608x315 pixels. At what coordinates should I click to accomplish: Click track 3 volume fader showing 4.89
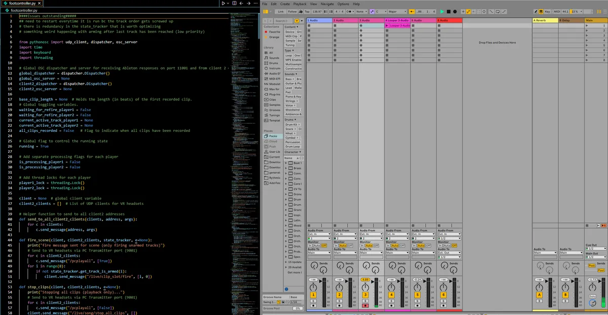click(365, 279)
